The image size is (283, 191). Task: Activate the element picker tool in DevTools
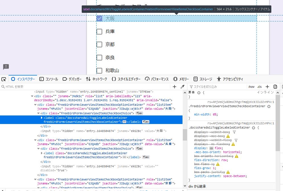pyautogui.click(x=4, y=79)
